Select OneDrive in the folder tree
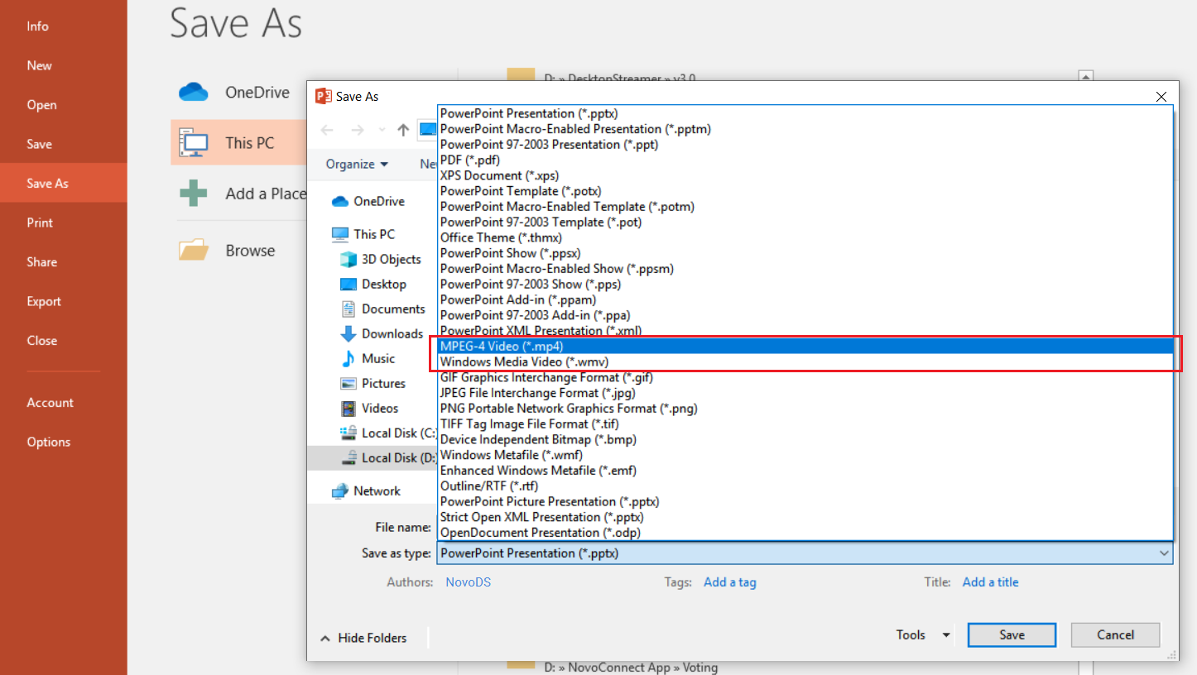 [x=368, y=201]
